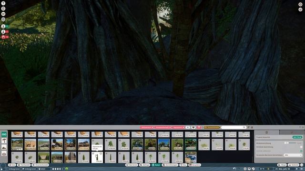The width and height of the screenshot is (305, 171).
Task: Click into the browser search field
Action: (x=234, y=127)
